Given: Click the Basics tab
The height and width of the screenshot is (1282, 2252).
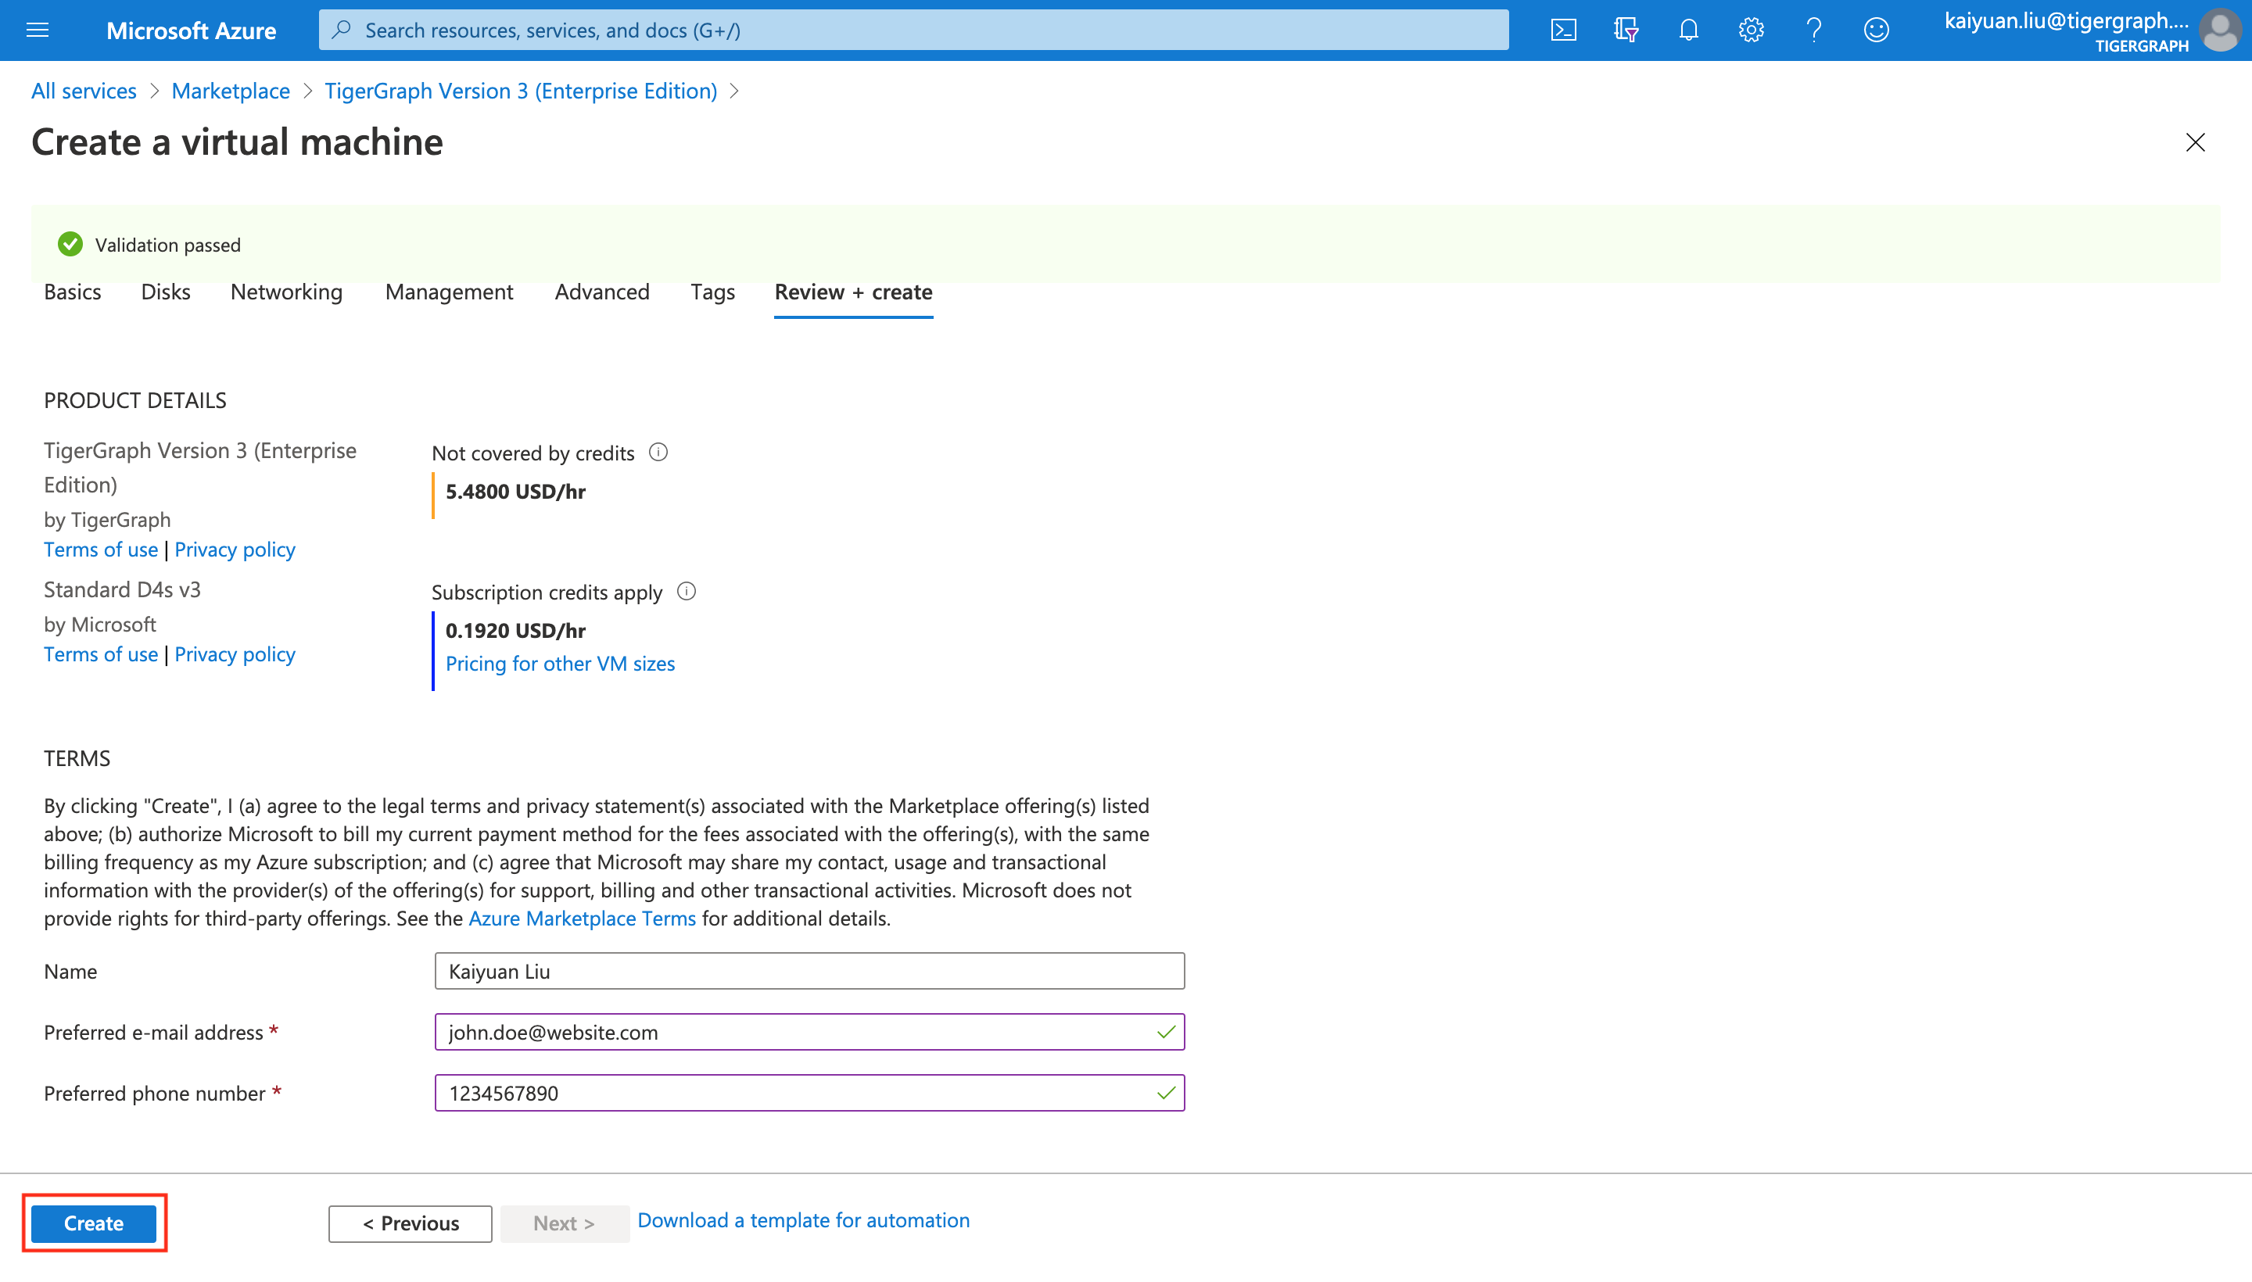Looking at the screenshot, I should 73,291.
